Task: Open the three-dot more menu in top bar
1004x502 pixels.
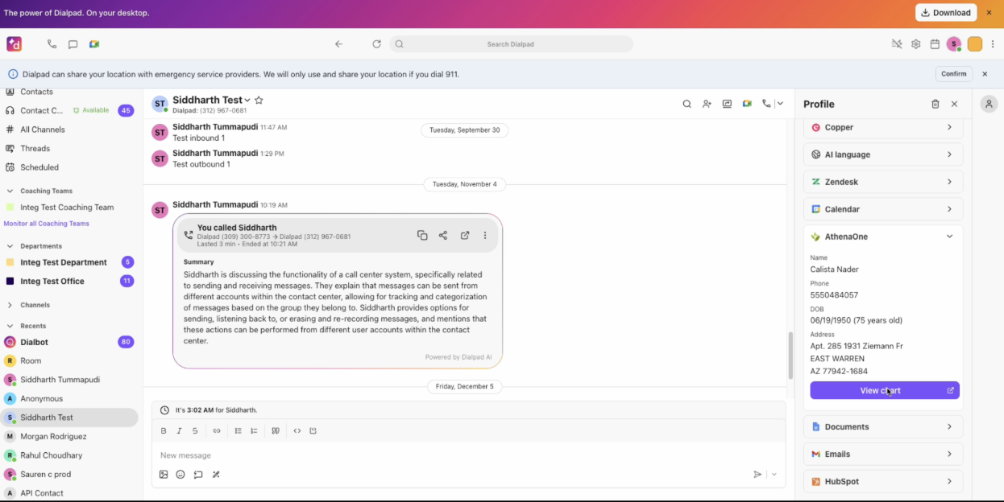Action: tap(994, 44)
